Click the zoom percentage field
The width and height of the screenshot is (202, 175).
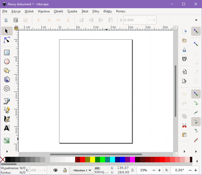coord(143,170)
